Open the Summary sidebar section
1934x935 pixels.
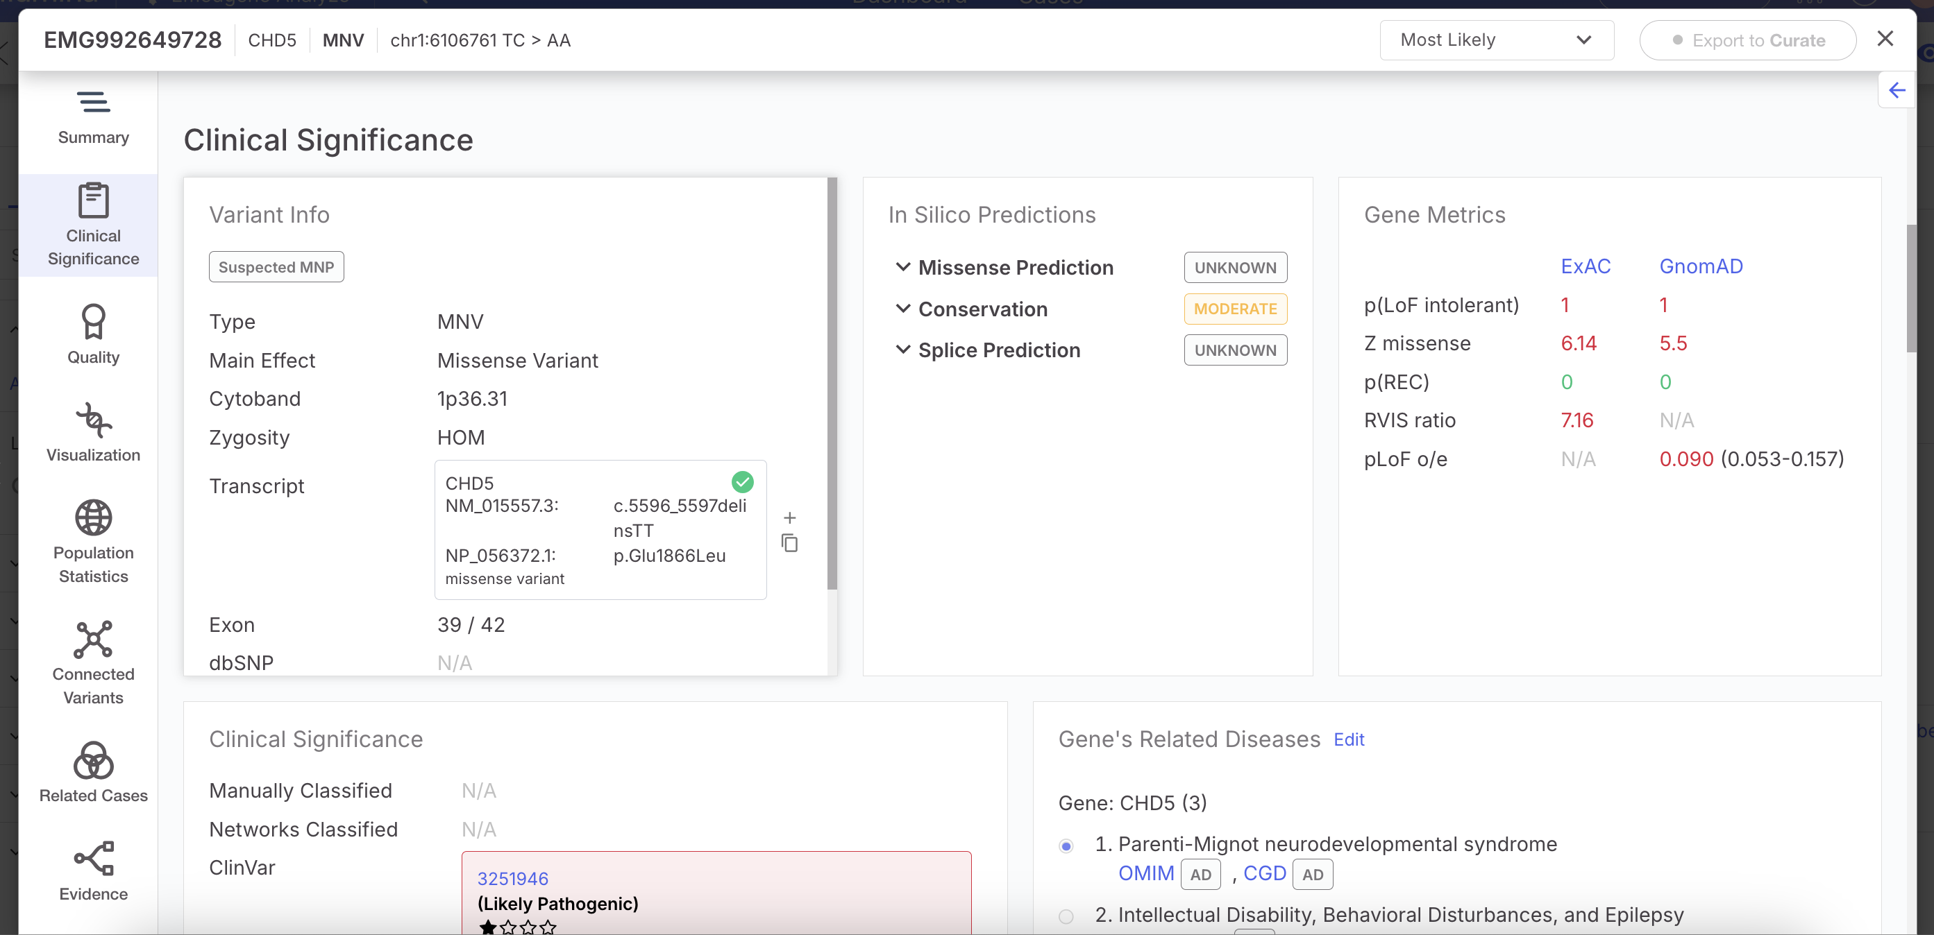tap(93, 117)
